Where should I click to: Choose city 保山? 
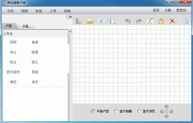coord(13,52)
